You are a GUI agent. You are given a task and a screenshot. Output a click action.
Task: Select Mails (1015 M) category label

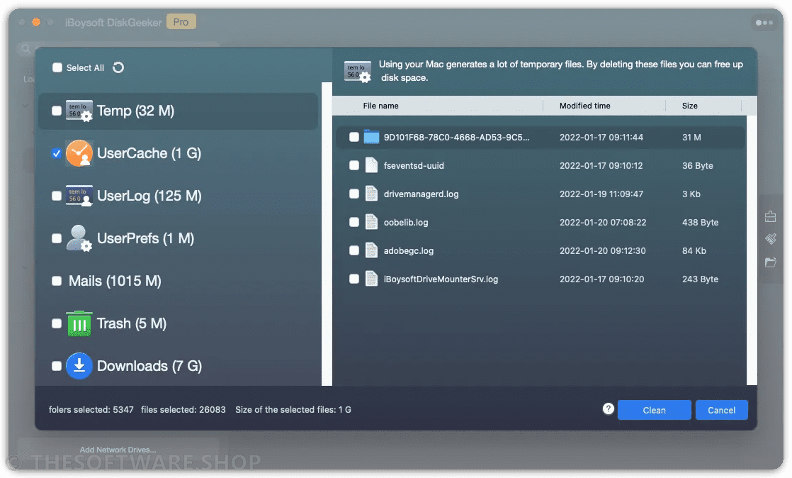pos(115,281)
